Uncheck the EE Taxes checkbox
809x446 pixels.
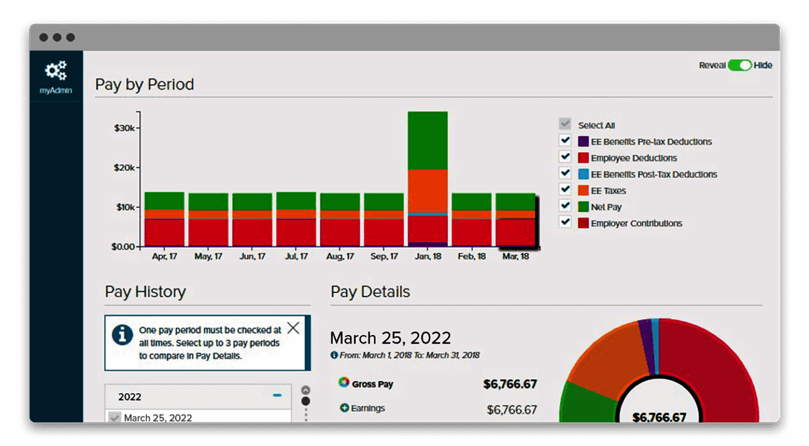point(565,189)
